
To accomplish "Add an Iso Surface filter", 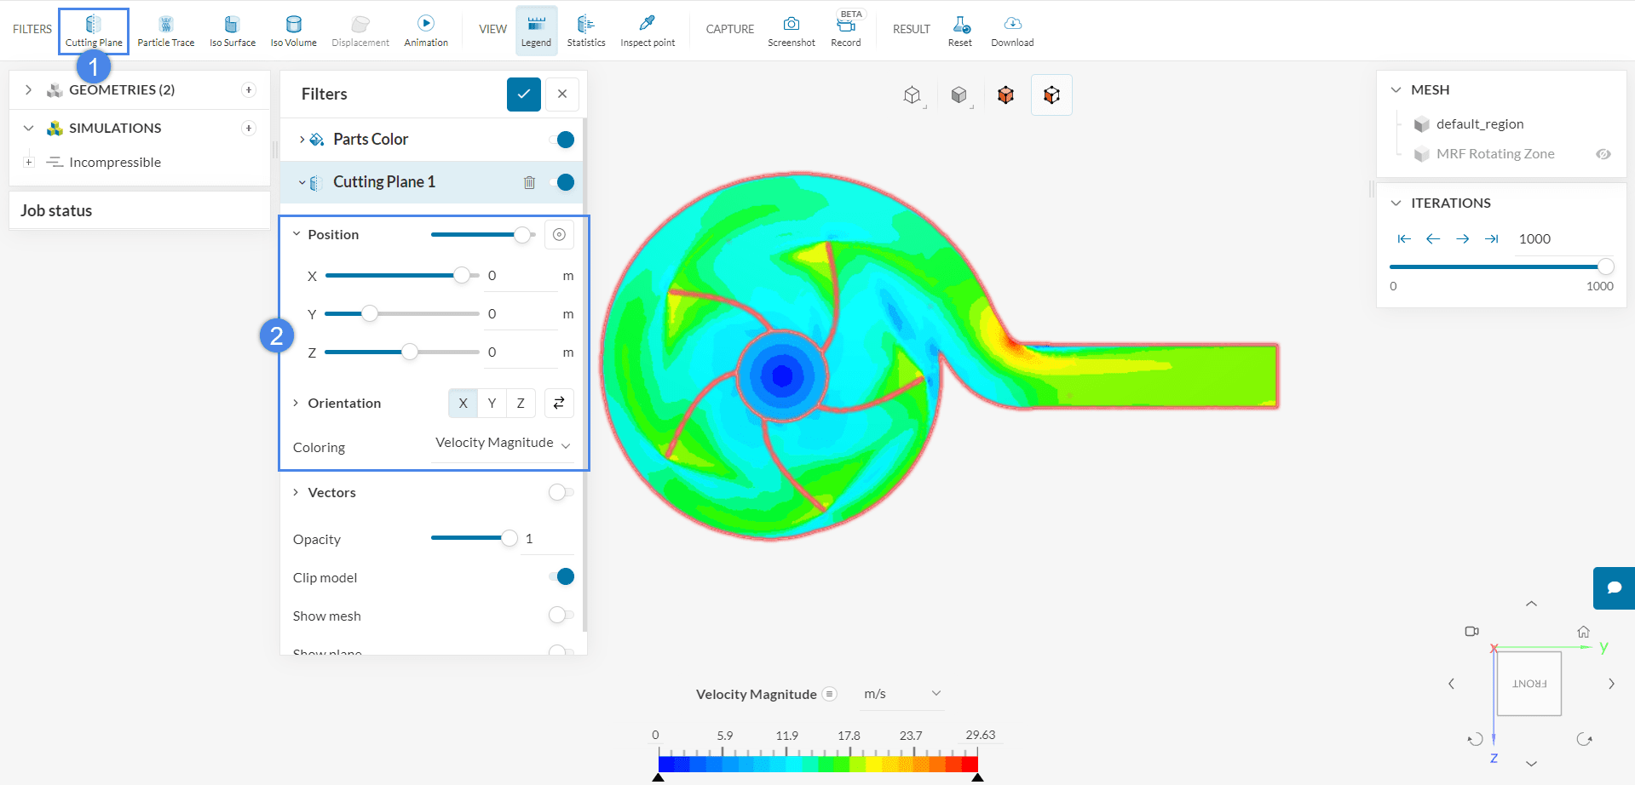I will 232,31.
